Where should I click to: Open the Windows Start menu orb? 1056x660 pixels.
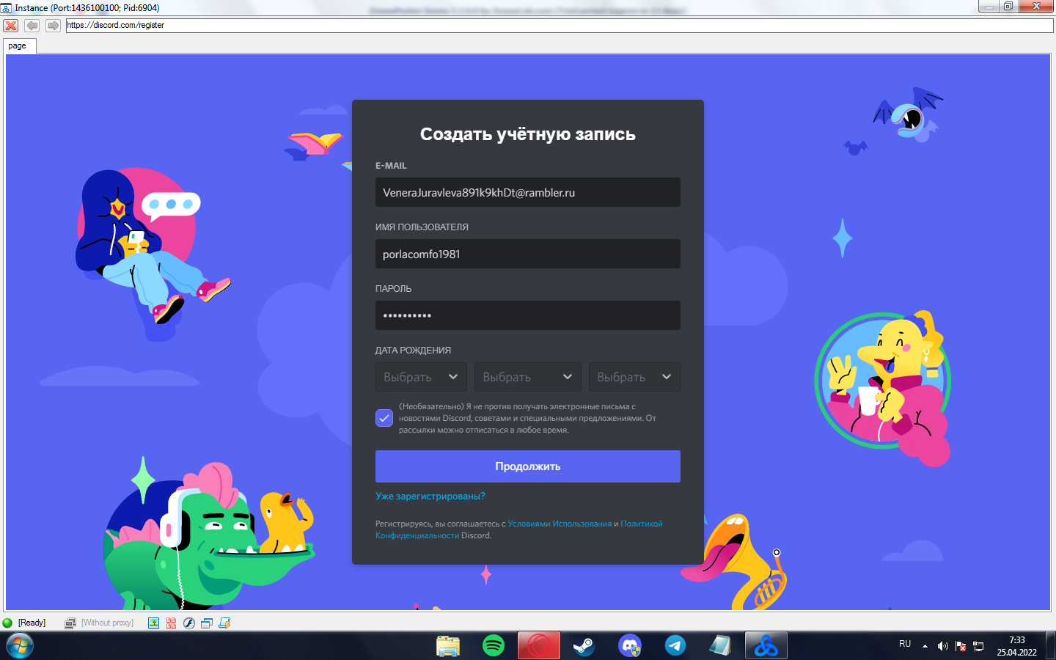click(19, 646)
